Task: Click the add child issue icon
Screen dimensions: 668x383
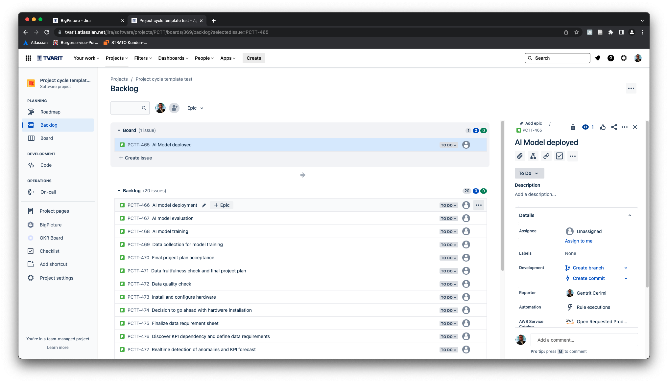Action: point(533,156)
